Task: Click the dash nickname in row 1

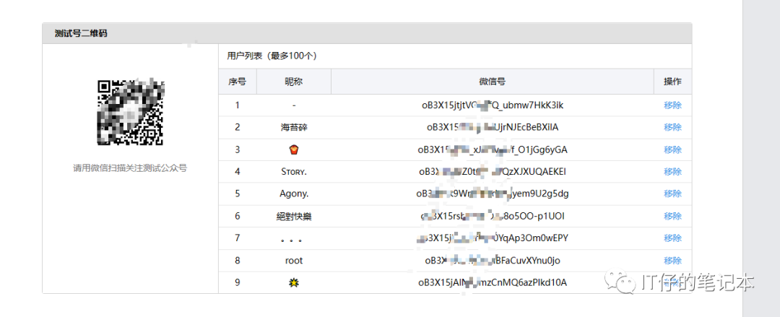Action: pos(293,105)
